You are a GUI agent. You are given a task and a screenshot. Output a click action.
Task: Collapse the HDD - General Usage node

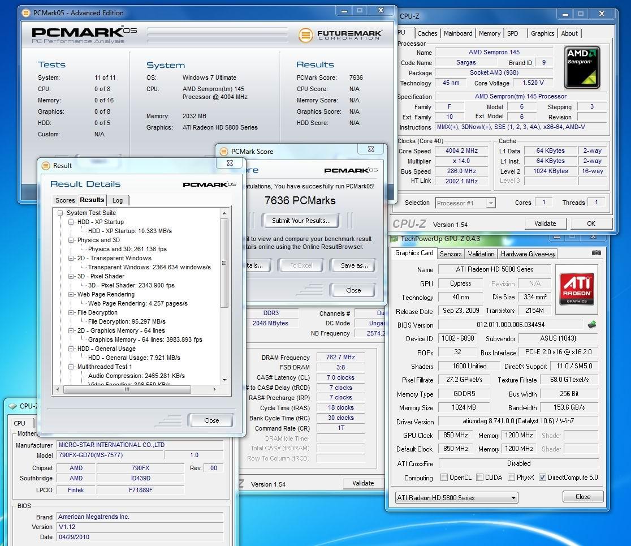[71, 349]
